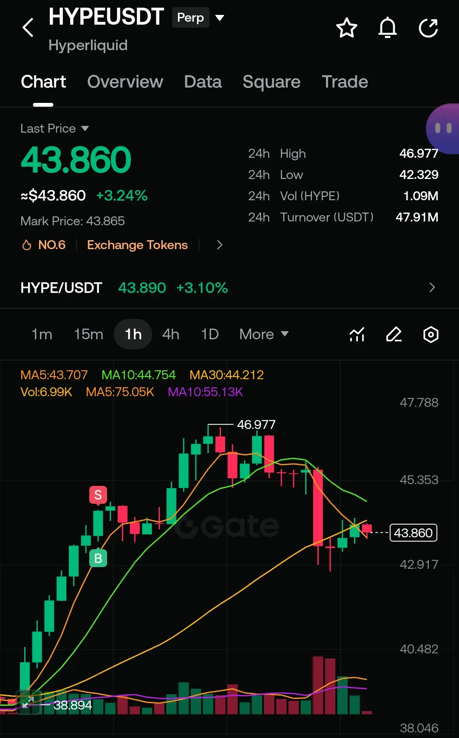Tap the 38.894 low label on chart

[x=73, y=705]
